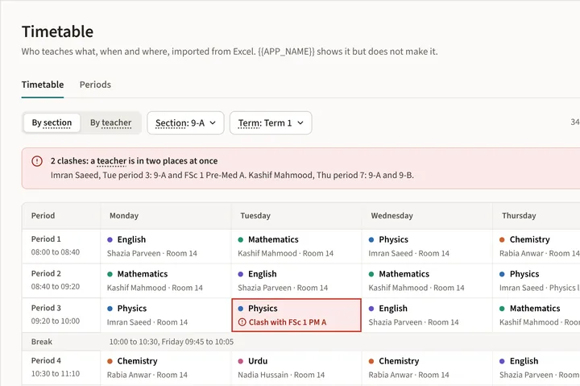This screenshot has width=580, height=386.
Task: Open Monday Period 1 English lesson
Action: click(166, 247)
